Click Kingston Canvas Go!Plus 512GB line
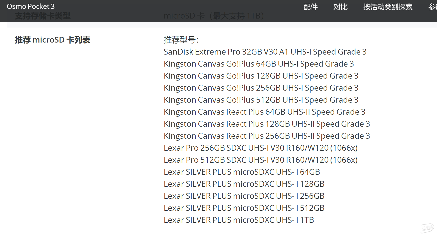The width and height of the screenshot is (437, 236). tap(261, 100)
